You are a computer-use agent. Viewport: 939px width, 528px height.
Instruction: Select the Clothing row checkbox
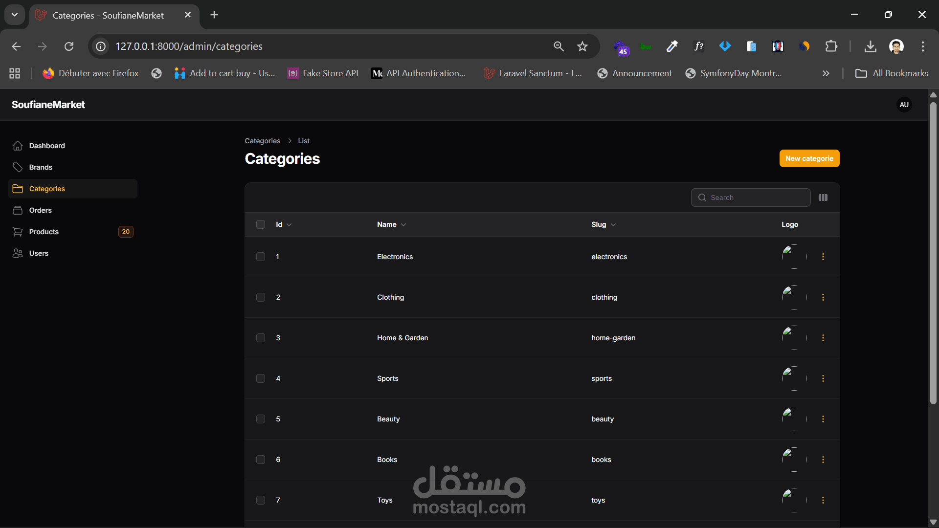coord(261,297)
